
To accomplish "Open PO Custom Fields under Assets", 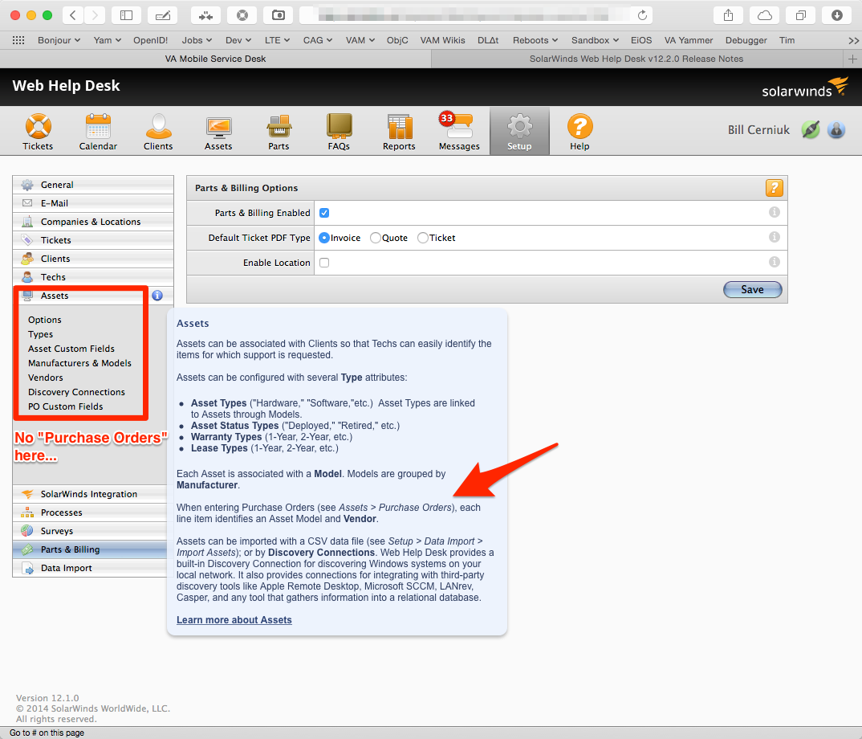I will tap(66, 406).
